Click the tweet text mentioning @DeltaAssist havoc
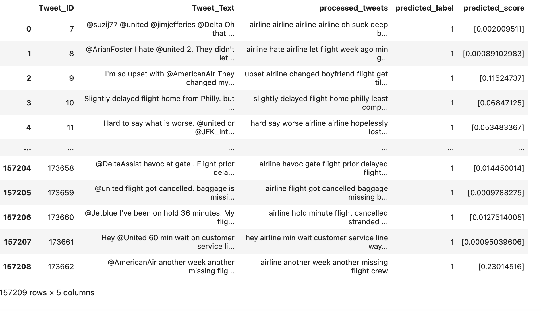 pos(165,168)
